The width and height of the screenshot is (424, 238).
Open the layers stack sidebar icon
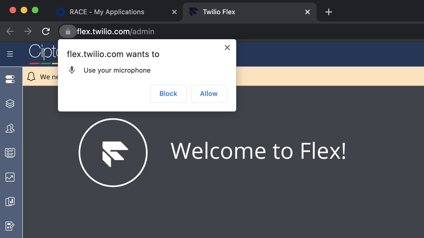(10, 104)
